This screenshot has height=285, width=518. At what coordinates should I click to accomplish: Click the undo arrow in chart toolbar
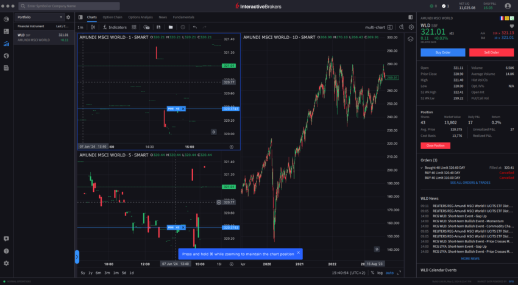(194, 27)
